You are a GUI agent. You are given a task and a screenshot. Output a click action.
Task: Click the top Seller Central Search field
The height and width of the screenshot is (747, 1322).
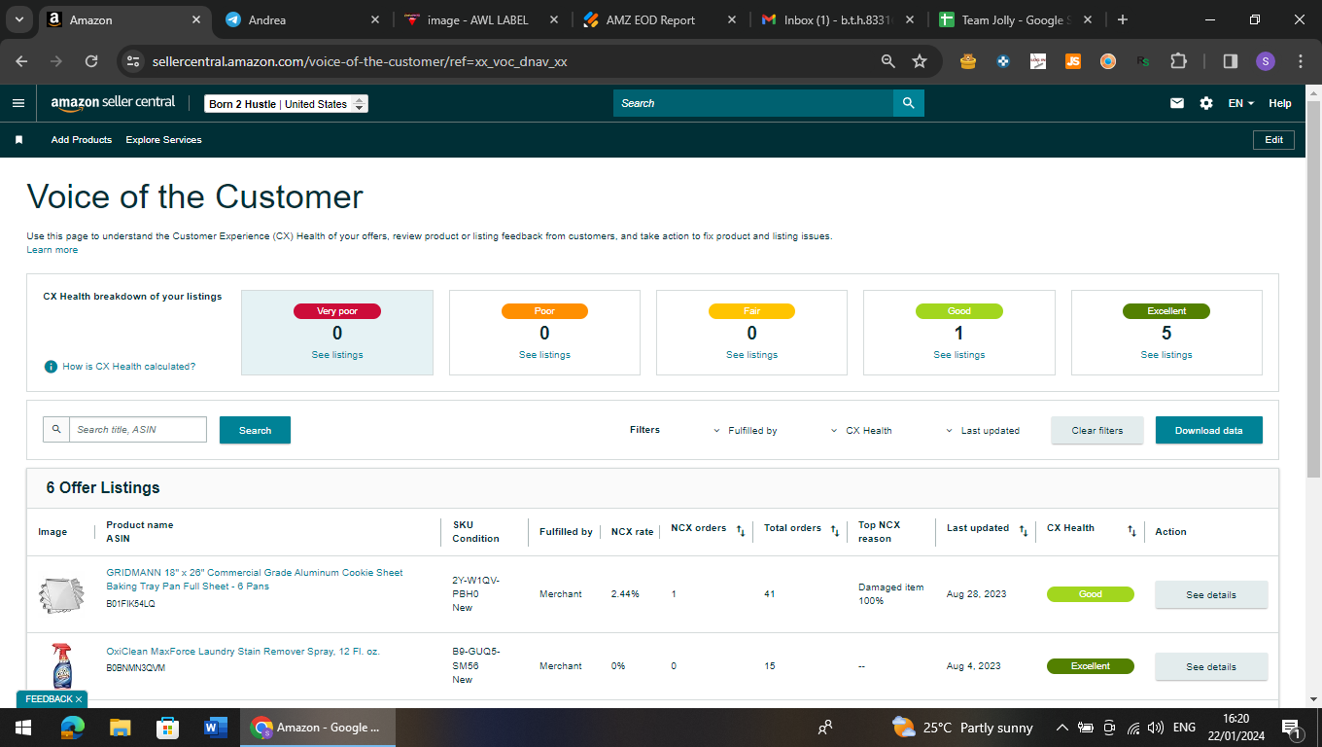tap(753, 103)
